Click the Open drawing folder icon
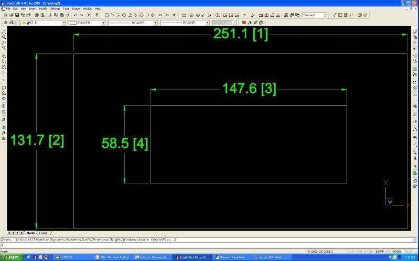 [x=11, y=15]
